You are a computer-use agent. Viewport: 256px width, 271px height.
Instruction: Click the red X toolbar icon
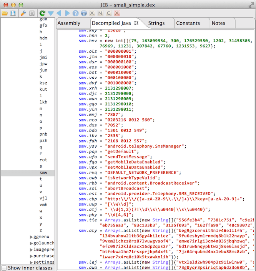pos(117,13)
